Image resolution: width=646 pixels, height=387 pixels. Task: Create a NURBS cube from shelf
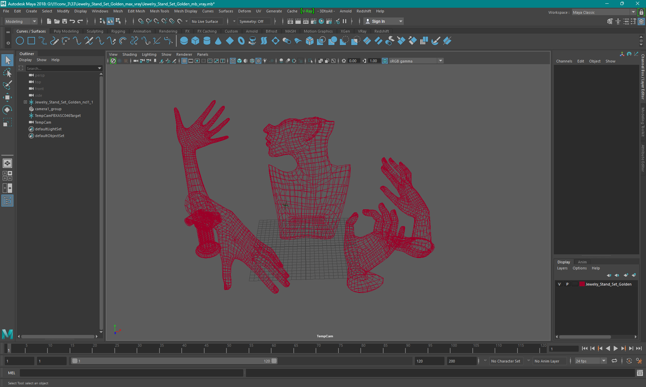pyautogui.click(x=195, y=41)
